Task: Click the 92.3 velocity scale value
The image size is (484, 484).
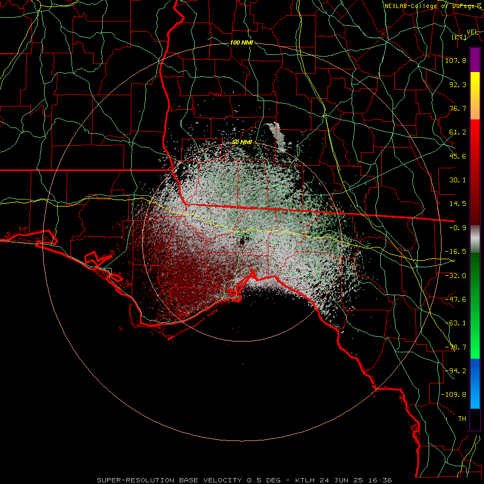Action: tap(458, 84)
